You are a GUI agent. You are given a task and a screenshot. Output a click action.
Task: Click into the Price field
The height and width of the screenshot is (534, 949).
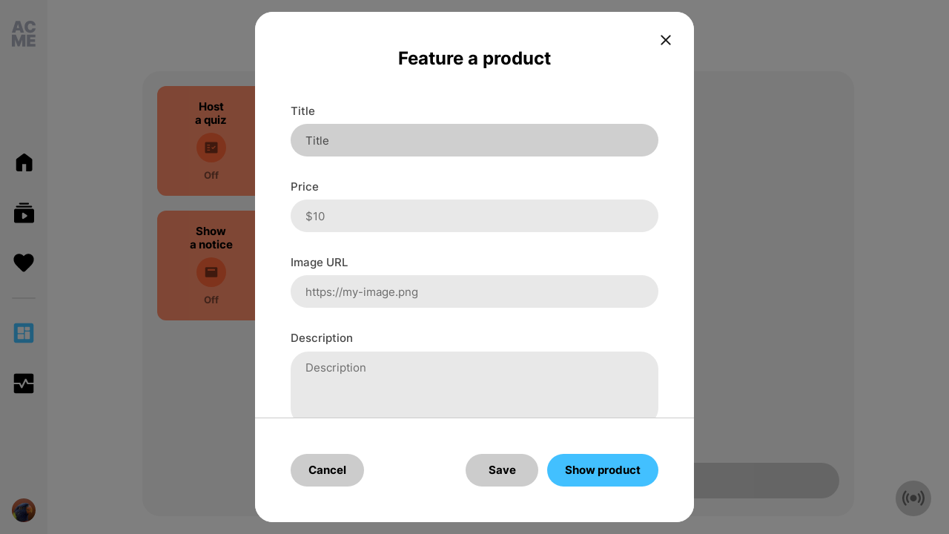click(474, 216)
